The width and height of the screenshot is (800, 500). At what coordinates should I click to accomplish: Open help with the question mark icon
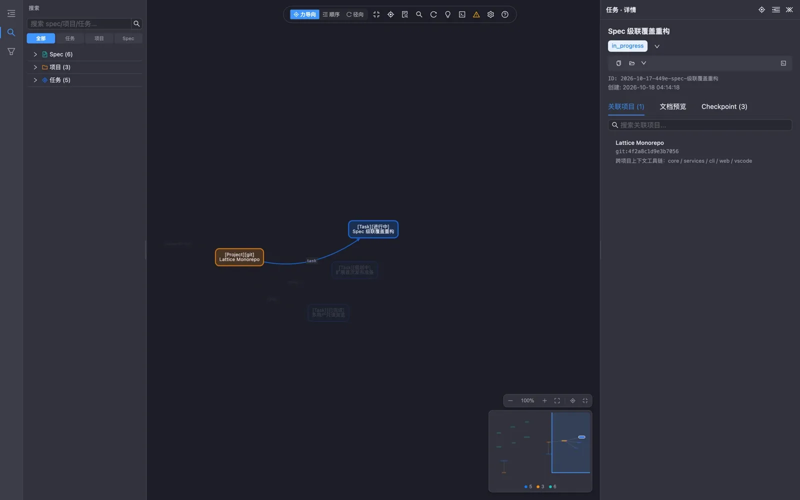505,14
